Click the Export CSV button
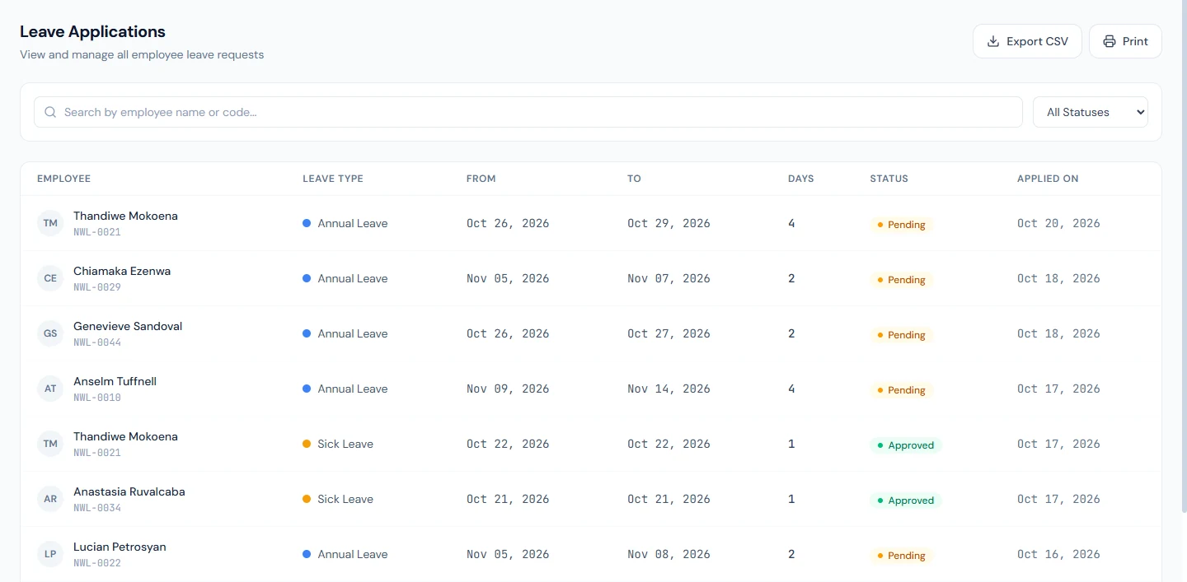1187x582 pixels. (1027, 41)
